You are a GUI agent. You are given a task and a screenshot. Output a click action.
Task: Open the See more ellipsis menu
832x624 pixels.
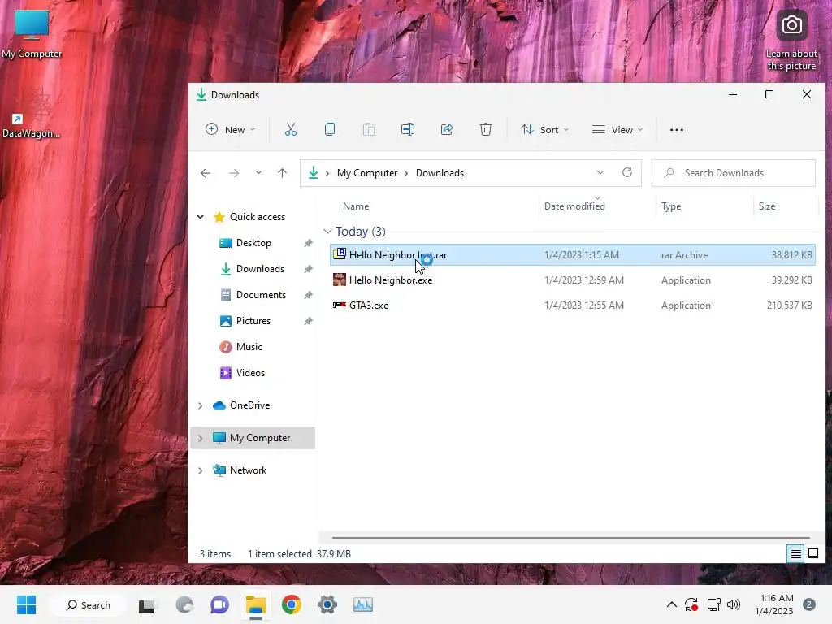[x=677, y=130]
